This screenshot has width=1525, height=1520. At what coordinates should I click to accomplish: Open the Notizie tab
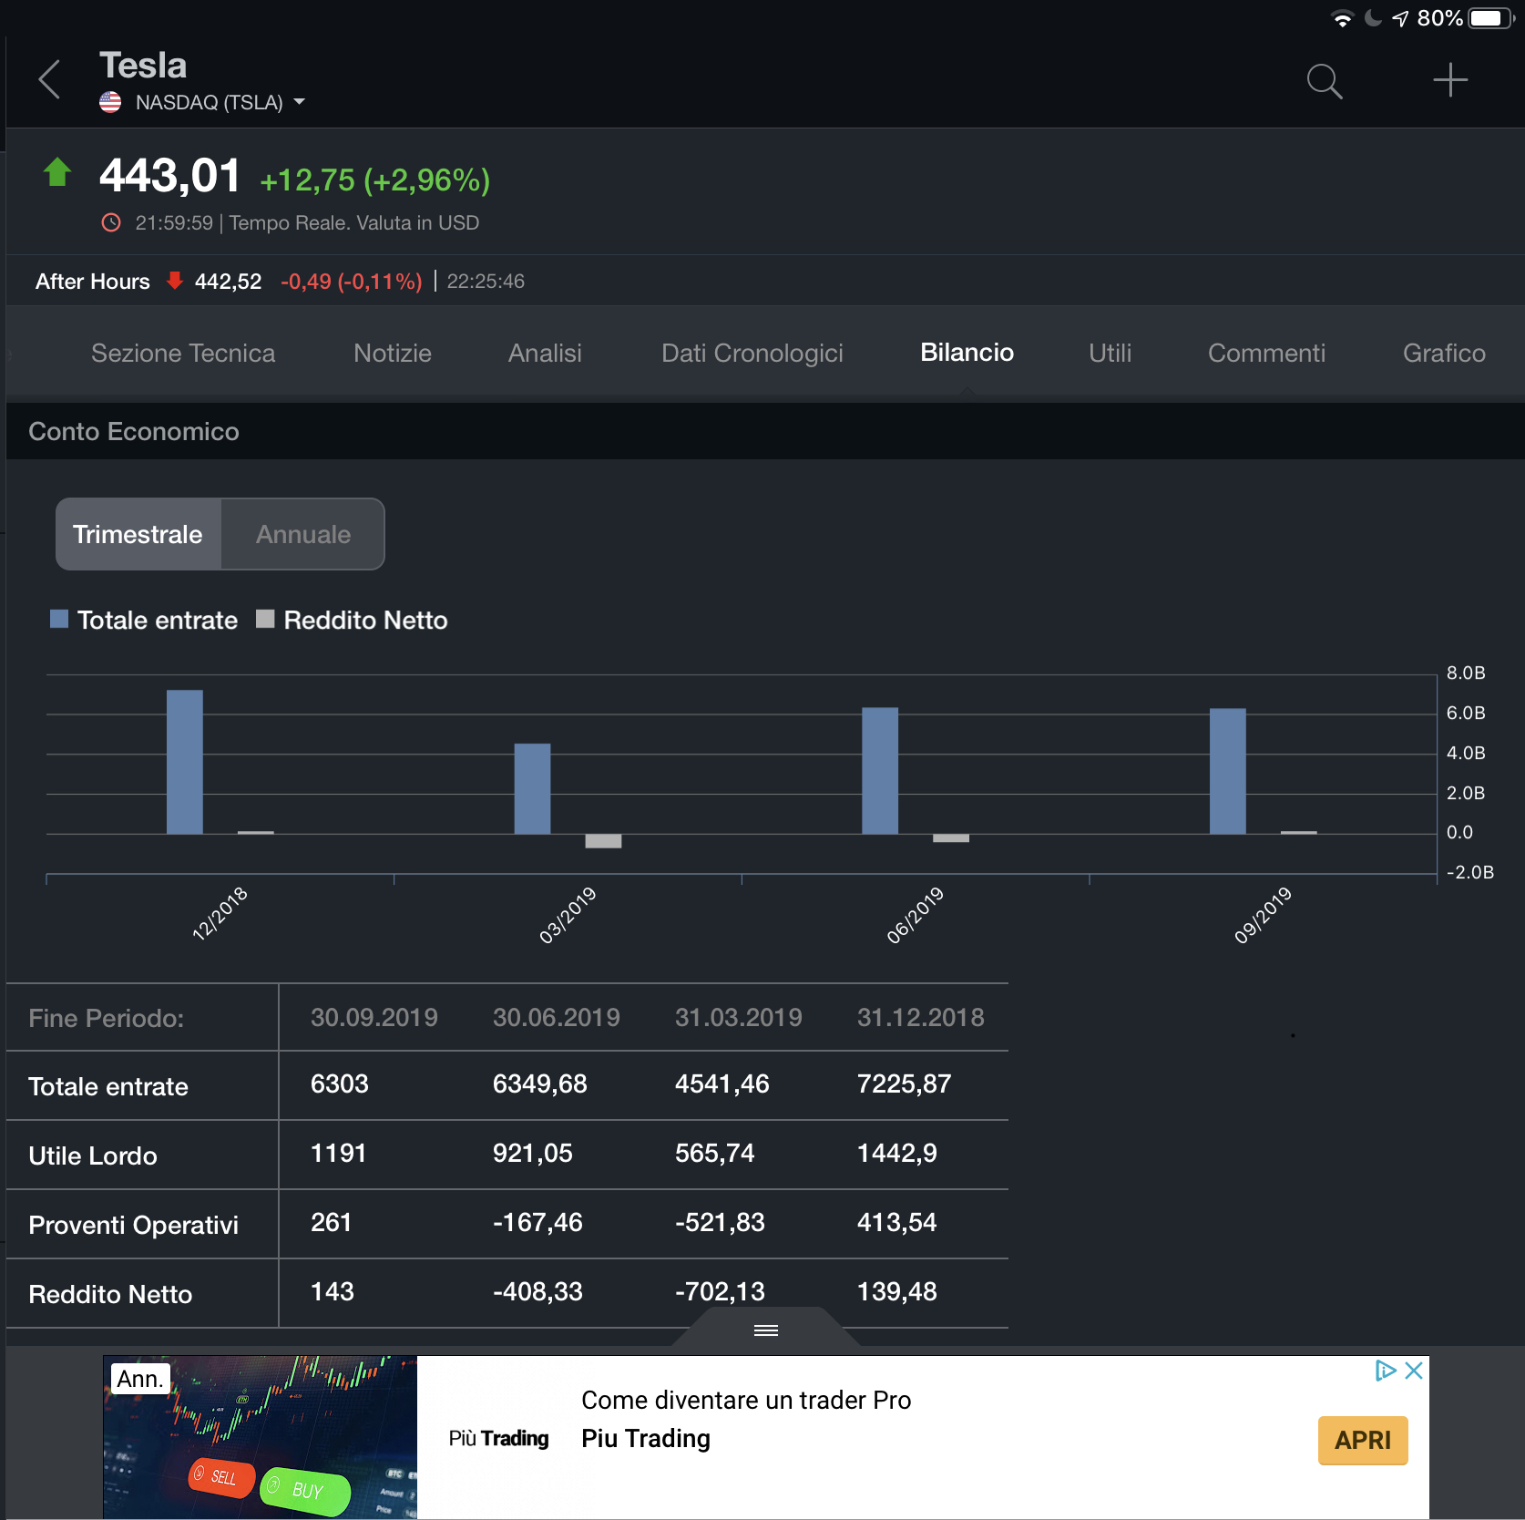[392, 353]
